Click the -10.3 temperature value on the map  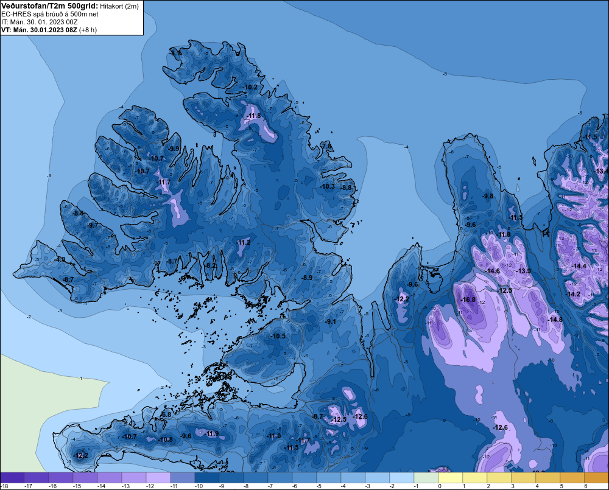[x=328, y=186]
